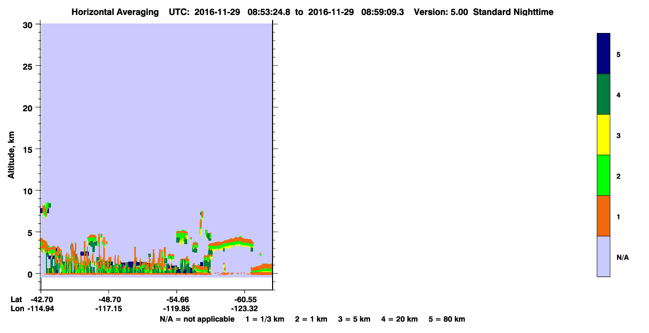Click the dark blue colorbar segment 5
Viewport: 649px width, 333px height.
coord(604,54)
